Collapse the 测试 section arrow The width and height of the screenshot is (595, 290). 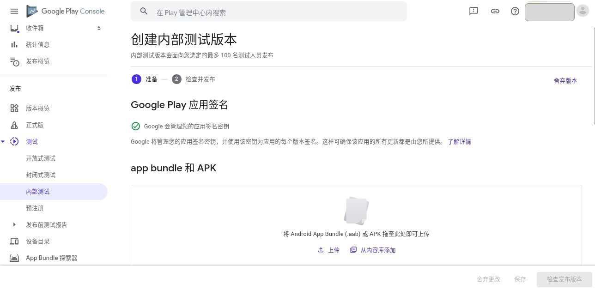[3, 142]
